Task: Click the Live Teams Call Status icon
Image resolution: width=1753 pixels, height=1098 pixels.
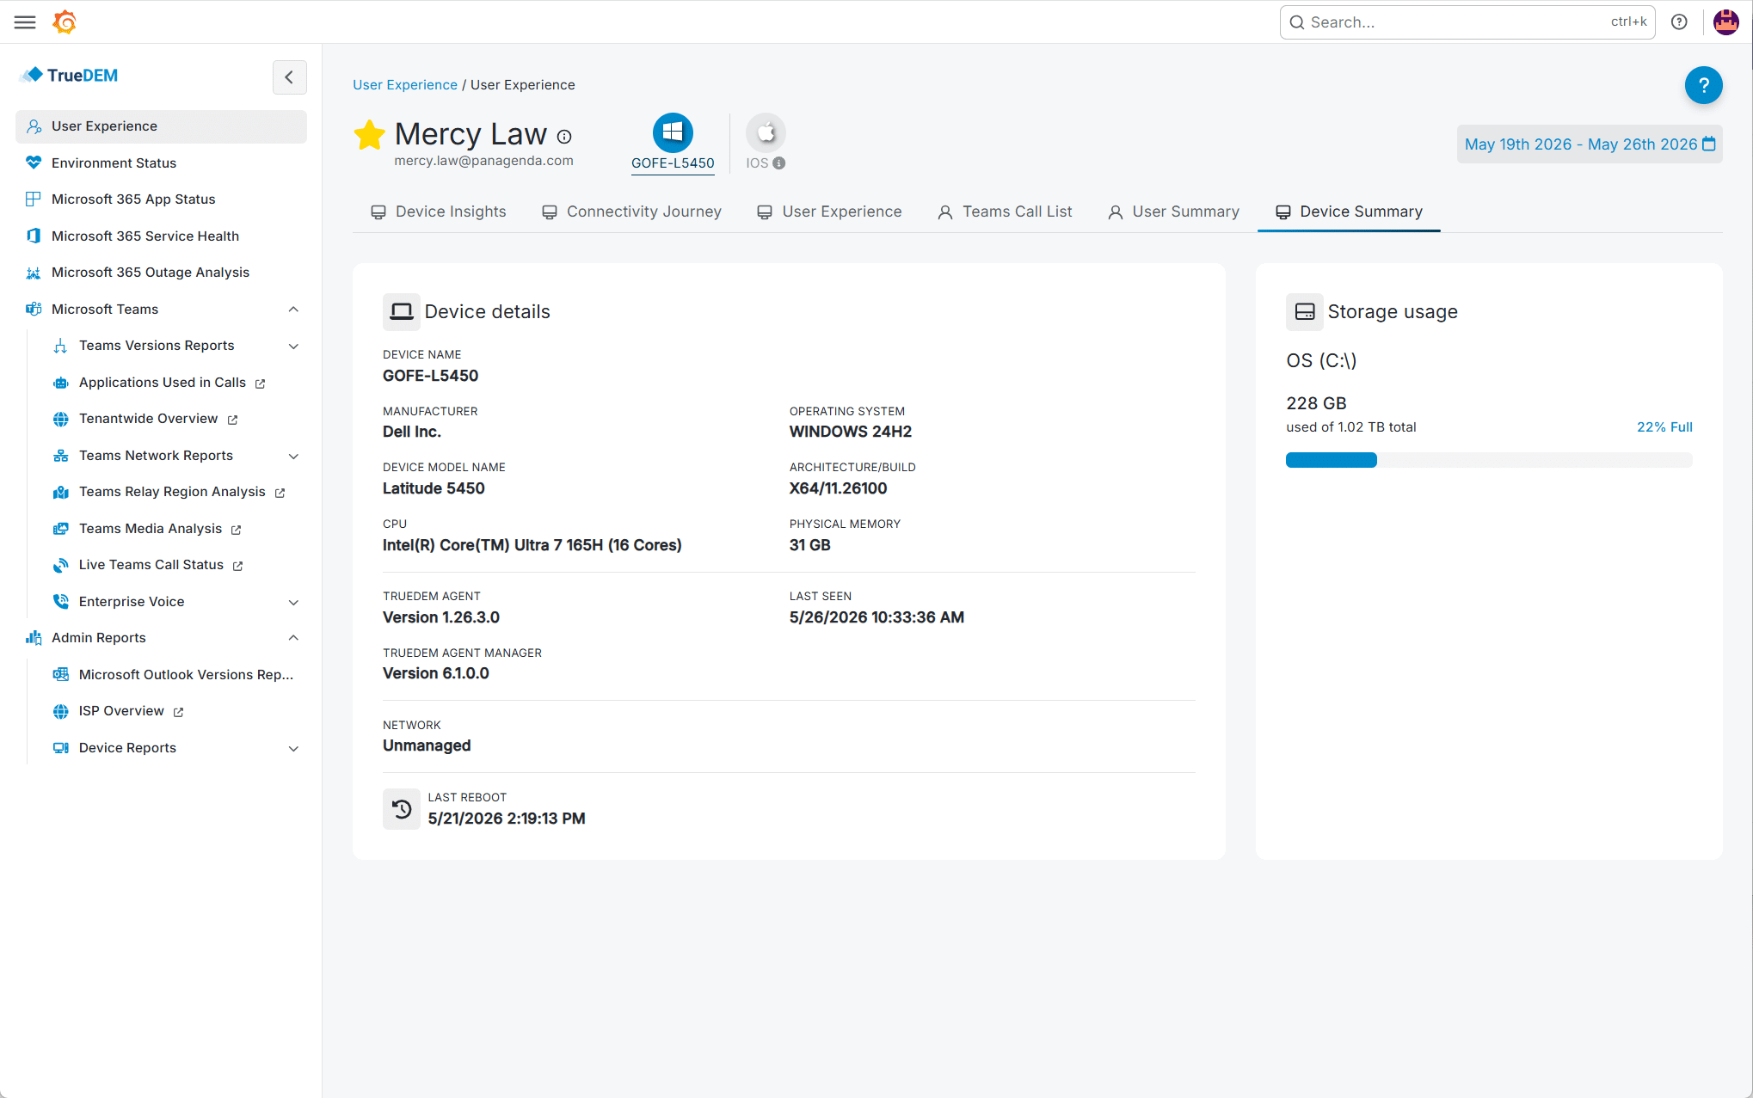Action: [x=61, y=565]
